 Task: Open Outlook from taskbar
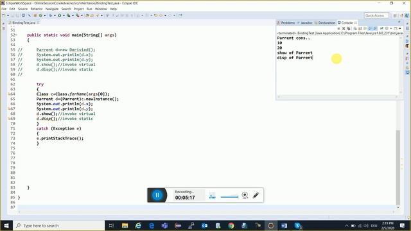click(204, 225)
